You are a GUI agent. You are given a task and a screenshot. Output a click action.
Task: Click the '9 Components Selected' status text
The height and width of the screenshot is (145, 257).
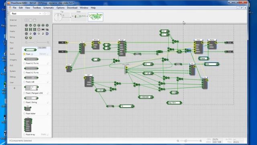coord(20,141)
